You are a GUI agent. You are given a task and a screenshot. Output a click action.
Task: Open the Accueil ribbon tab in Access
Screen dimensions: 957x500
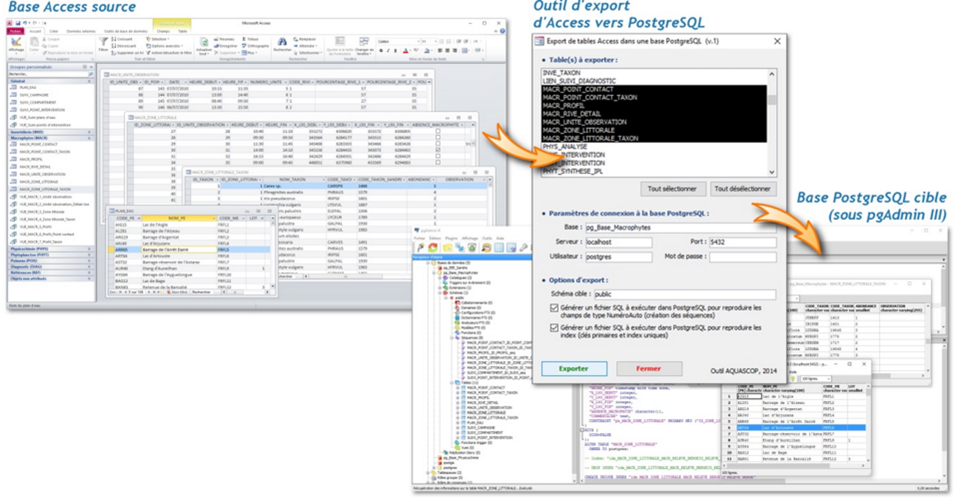[x=35, y=31]
